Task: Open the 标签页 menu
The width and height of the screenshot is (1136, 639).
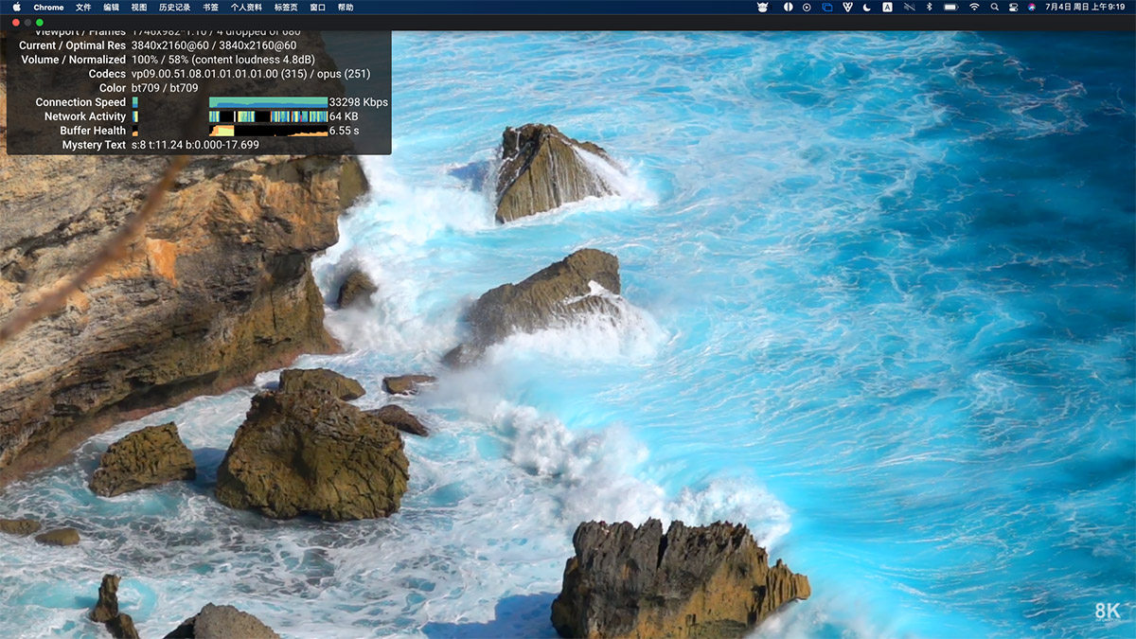Action: coord(286,7)
